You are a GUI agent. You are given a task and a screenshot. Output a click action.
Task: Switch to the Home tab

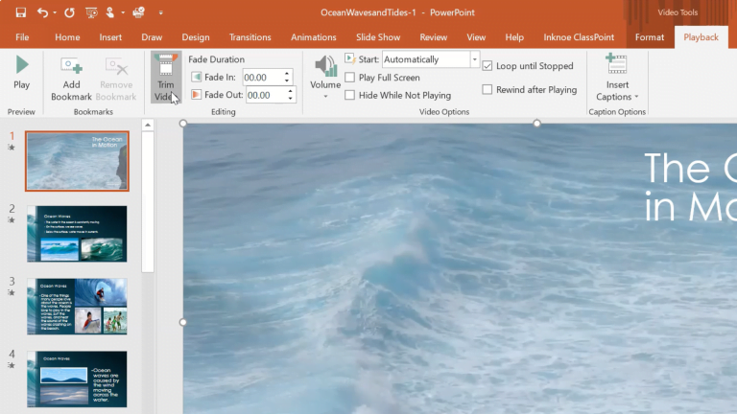click(67, 37)
